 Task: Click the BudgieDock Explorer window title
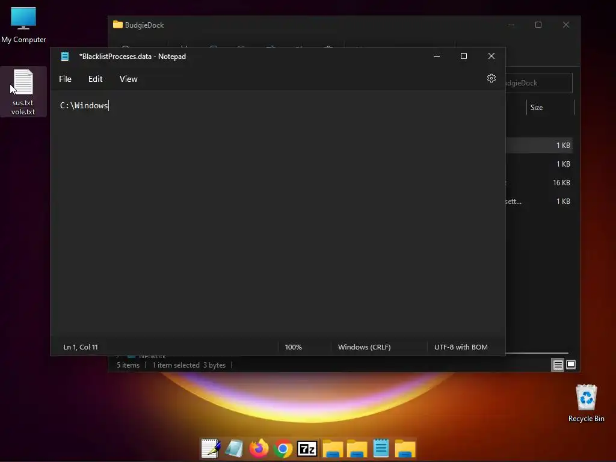coord(144,25)
